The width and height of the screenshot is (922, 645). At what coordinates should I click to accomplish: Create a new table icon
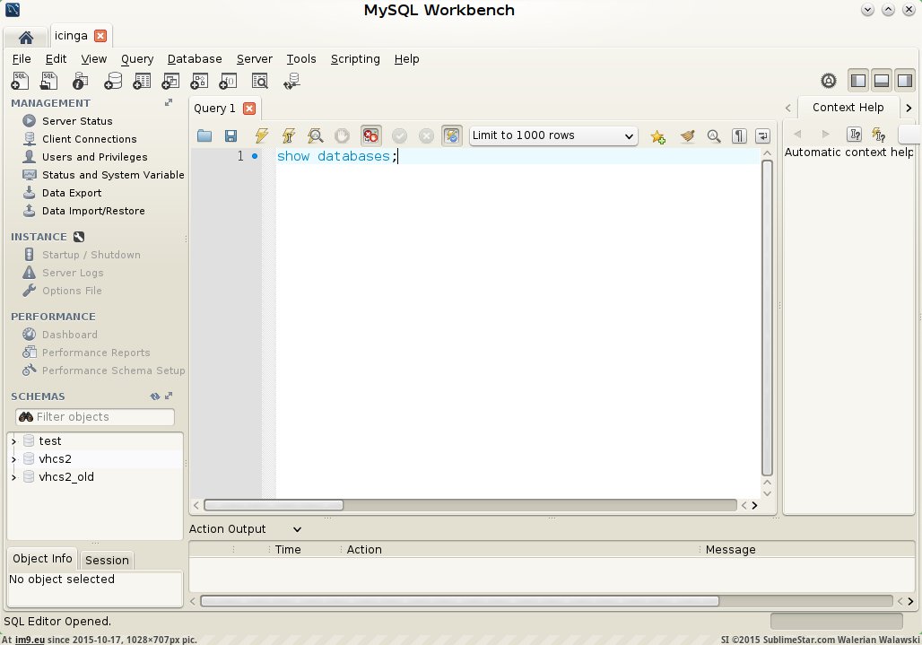[x=142, y=81]
